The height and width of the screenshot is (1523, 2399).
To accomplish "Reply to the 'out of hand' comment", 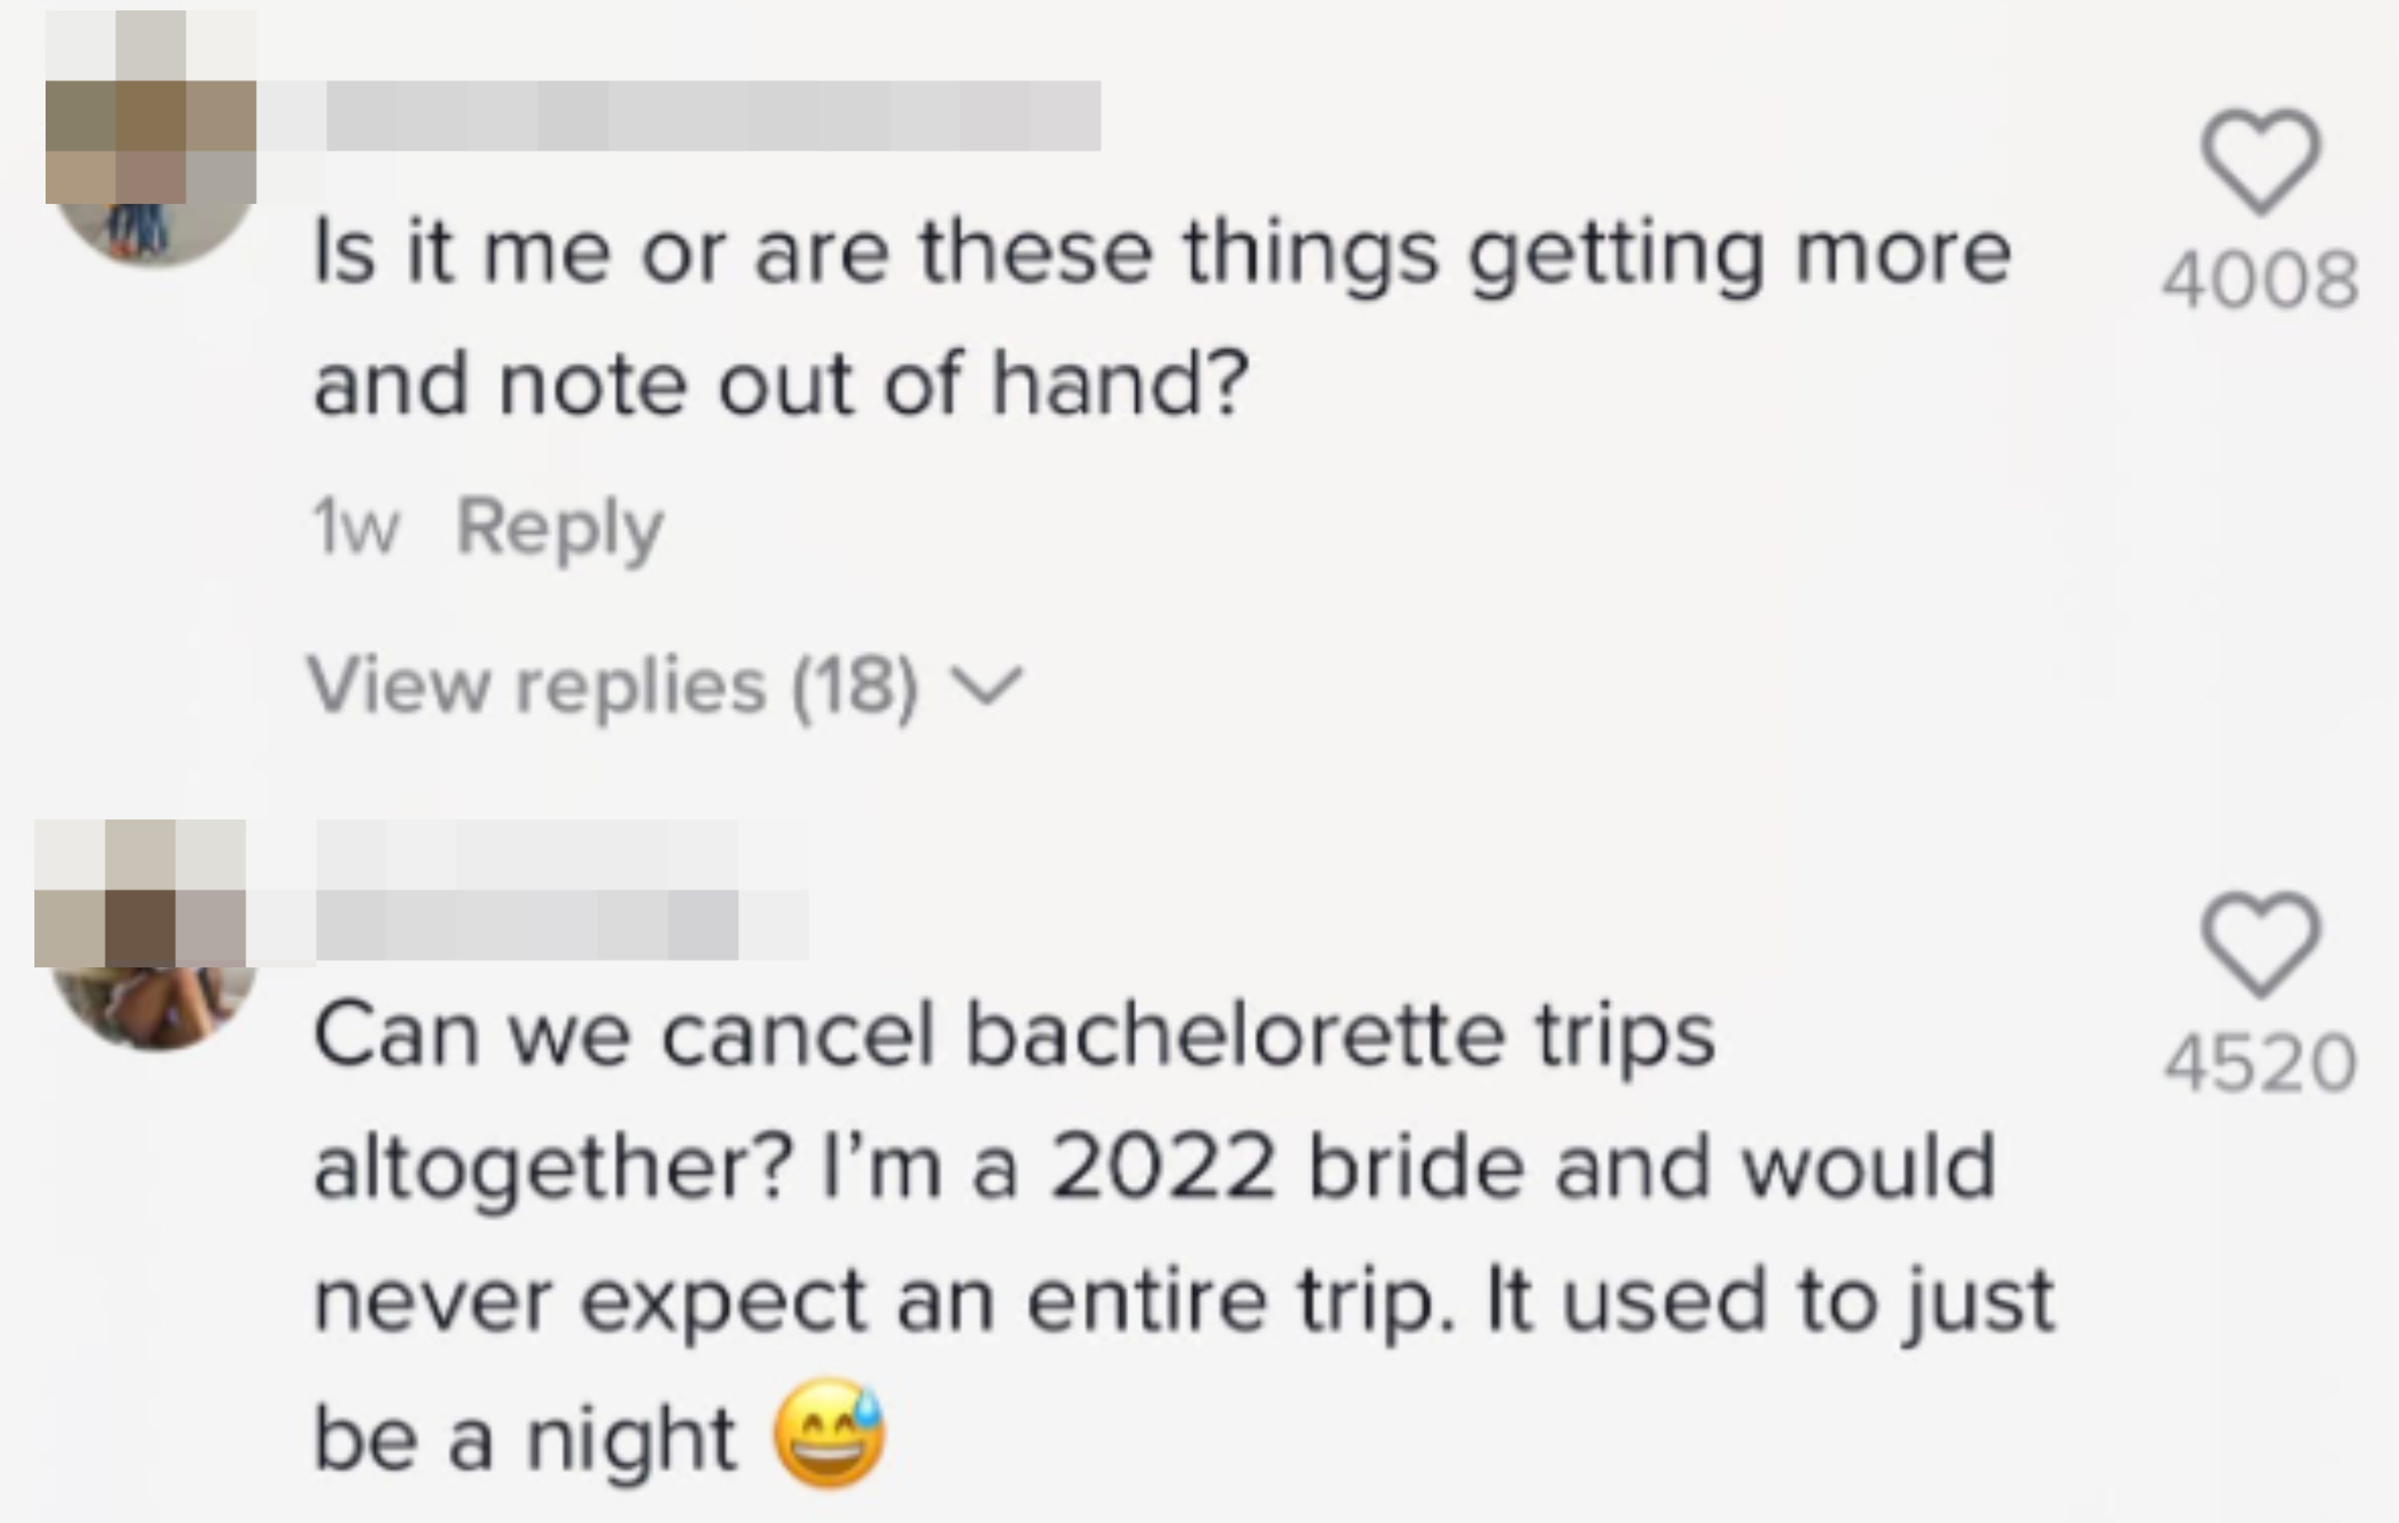I will [x=559, y=530].
